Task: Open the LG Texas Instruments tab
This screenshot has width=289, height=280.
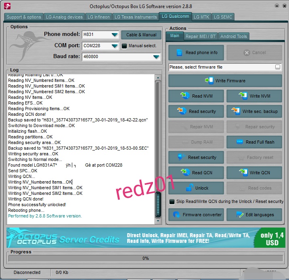Action: (x=136, y=17)
